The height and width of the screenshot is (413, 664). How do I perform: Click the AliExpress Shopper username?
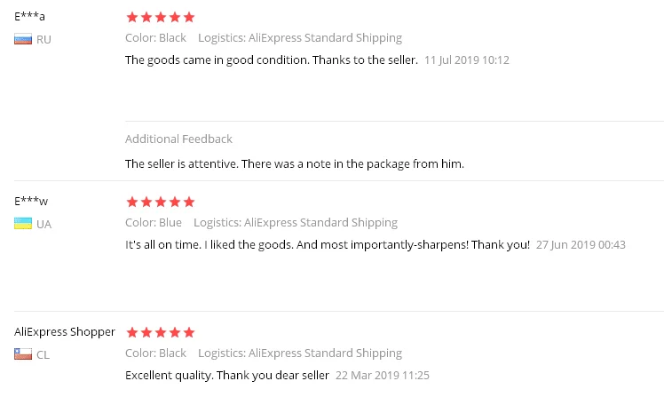click(x=65, y=331)
